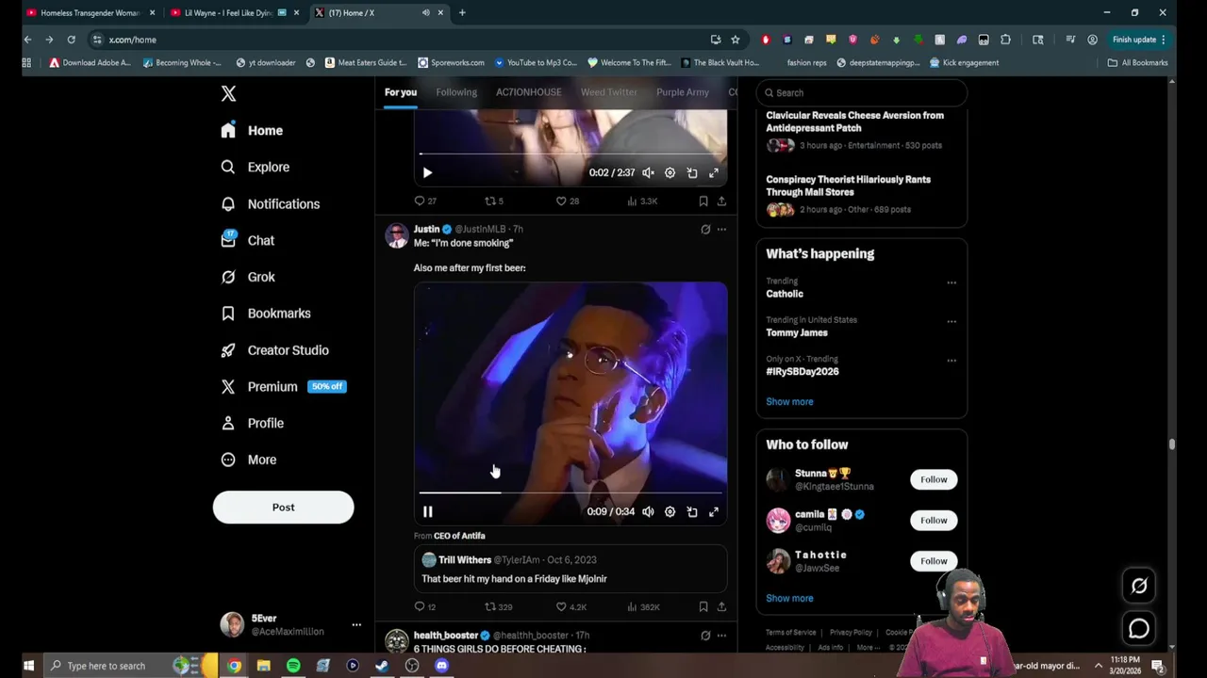Switch to the For you tab

tap(400, 92)
